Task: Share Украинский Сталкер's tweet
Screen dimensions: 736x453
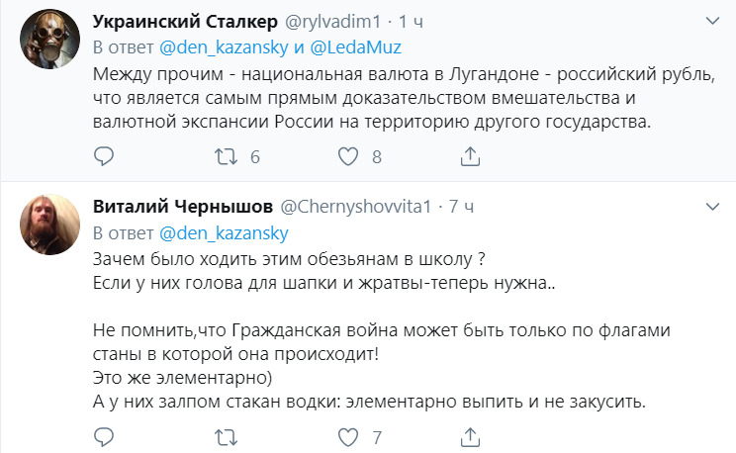Action: click(x=471, y=156)
